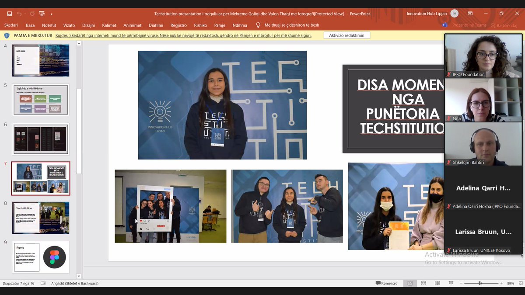525x295 pixels.
Task: Click the large girl portrait photo on slide
Action: 222,105
